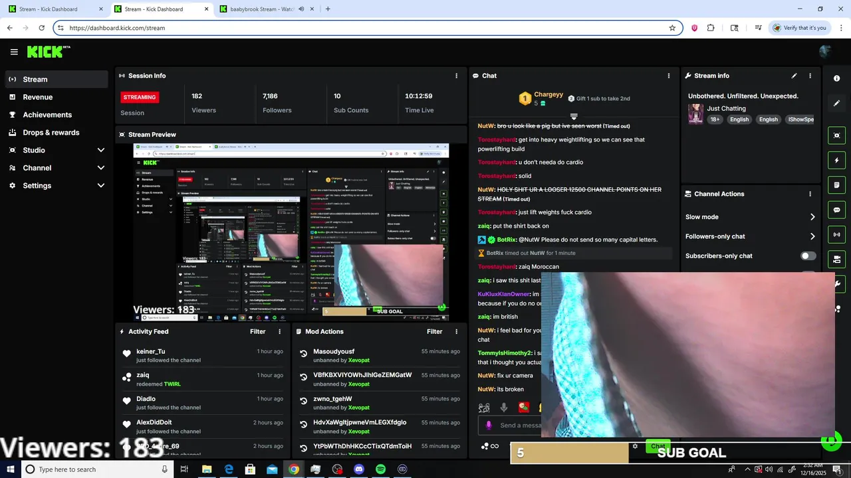Click Xevopat in Masoudyousf unban entry
Image resolution: width=851 pixels, height=478 pixels.
coord(359,360)
